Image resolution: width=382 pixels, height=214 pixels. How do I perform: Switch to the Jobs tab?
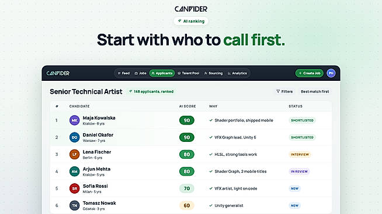pos(141,73)
